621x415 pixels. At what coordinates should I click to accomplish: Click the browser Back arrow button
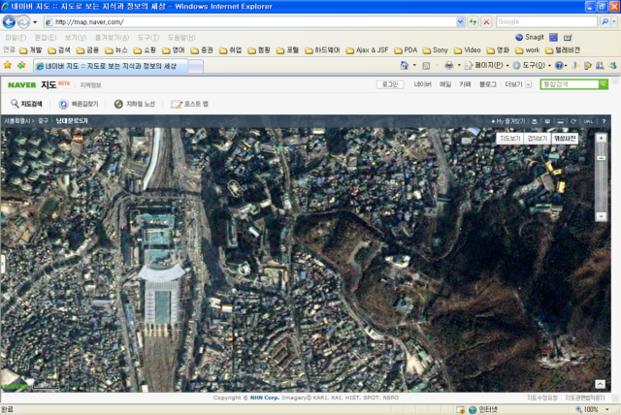point(9,21)
